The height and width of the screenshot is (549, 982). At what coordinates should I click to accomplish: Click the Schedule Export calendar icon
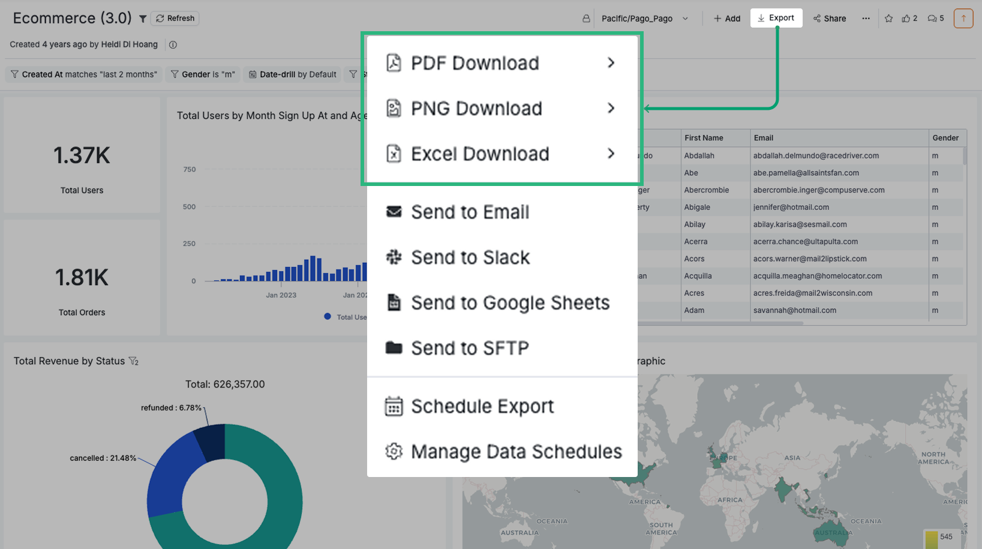coord(394,406)
